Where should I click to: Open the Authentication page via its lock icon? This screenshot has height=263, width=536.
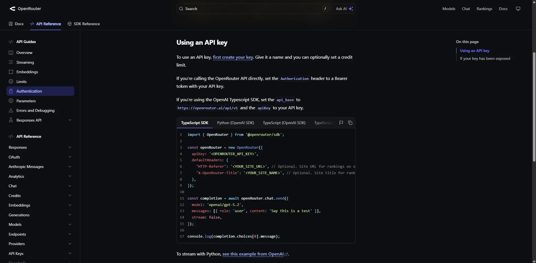pyautogui.click(x=11, y=91)
